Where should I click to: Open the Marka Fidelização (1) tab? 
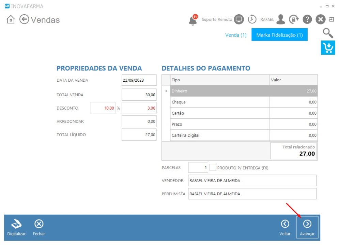pyautogui.click(x=279, y=35)
